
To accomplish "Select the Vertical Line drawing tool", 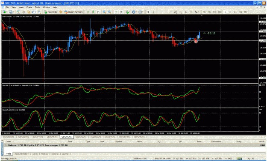I will [x=160, y=12].
